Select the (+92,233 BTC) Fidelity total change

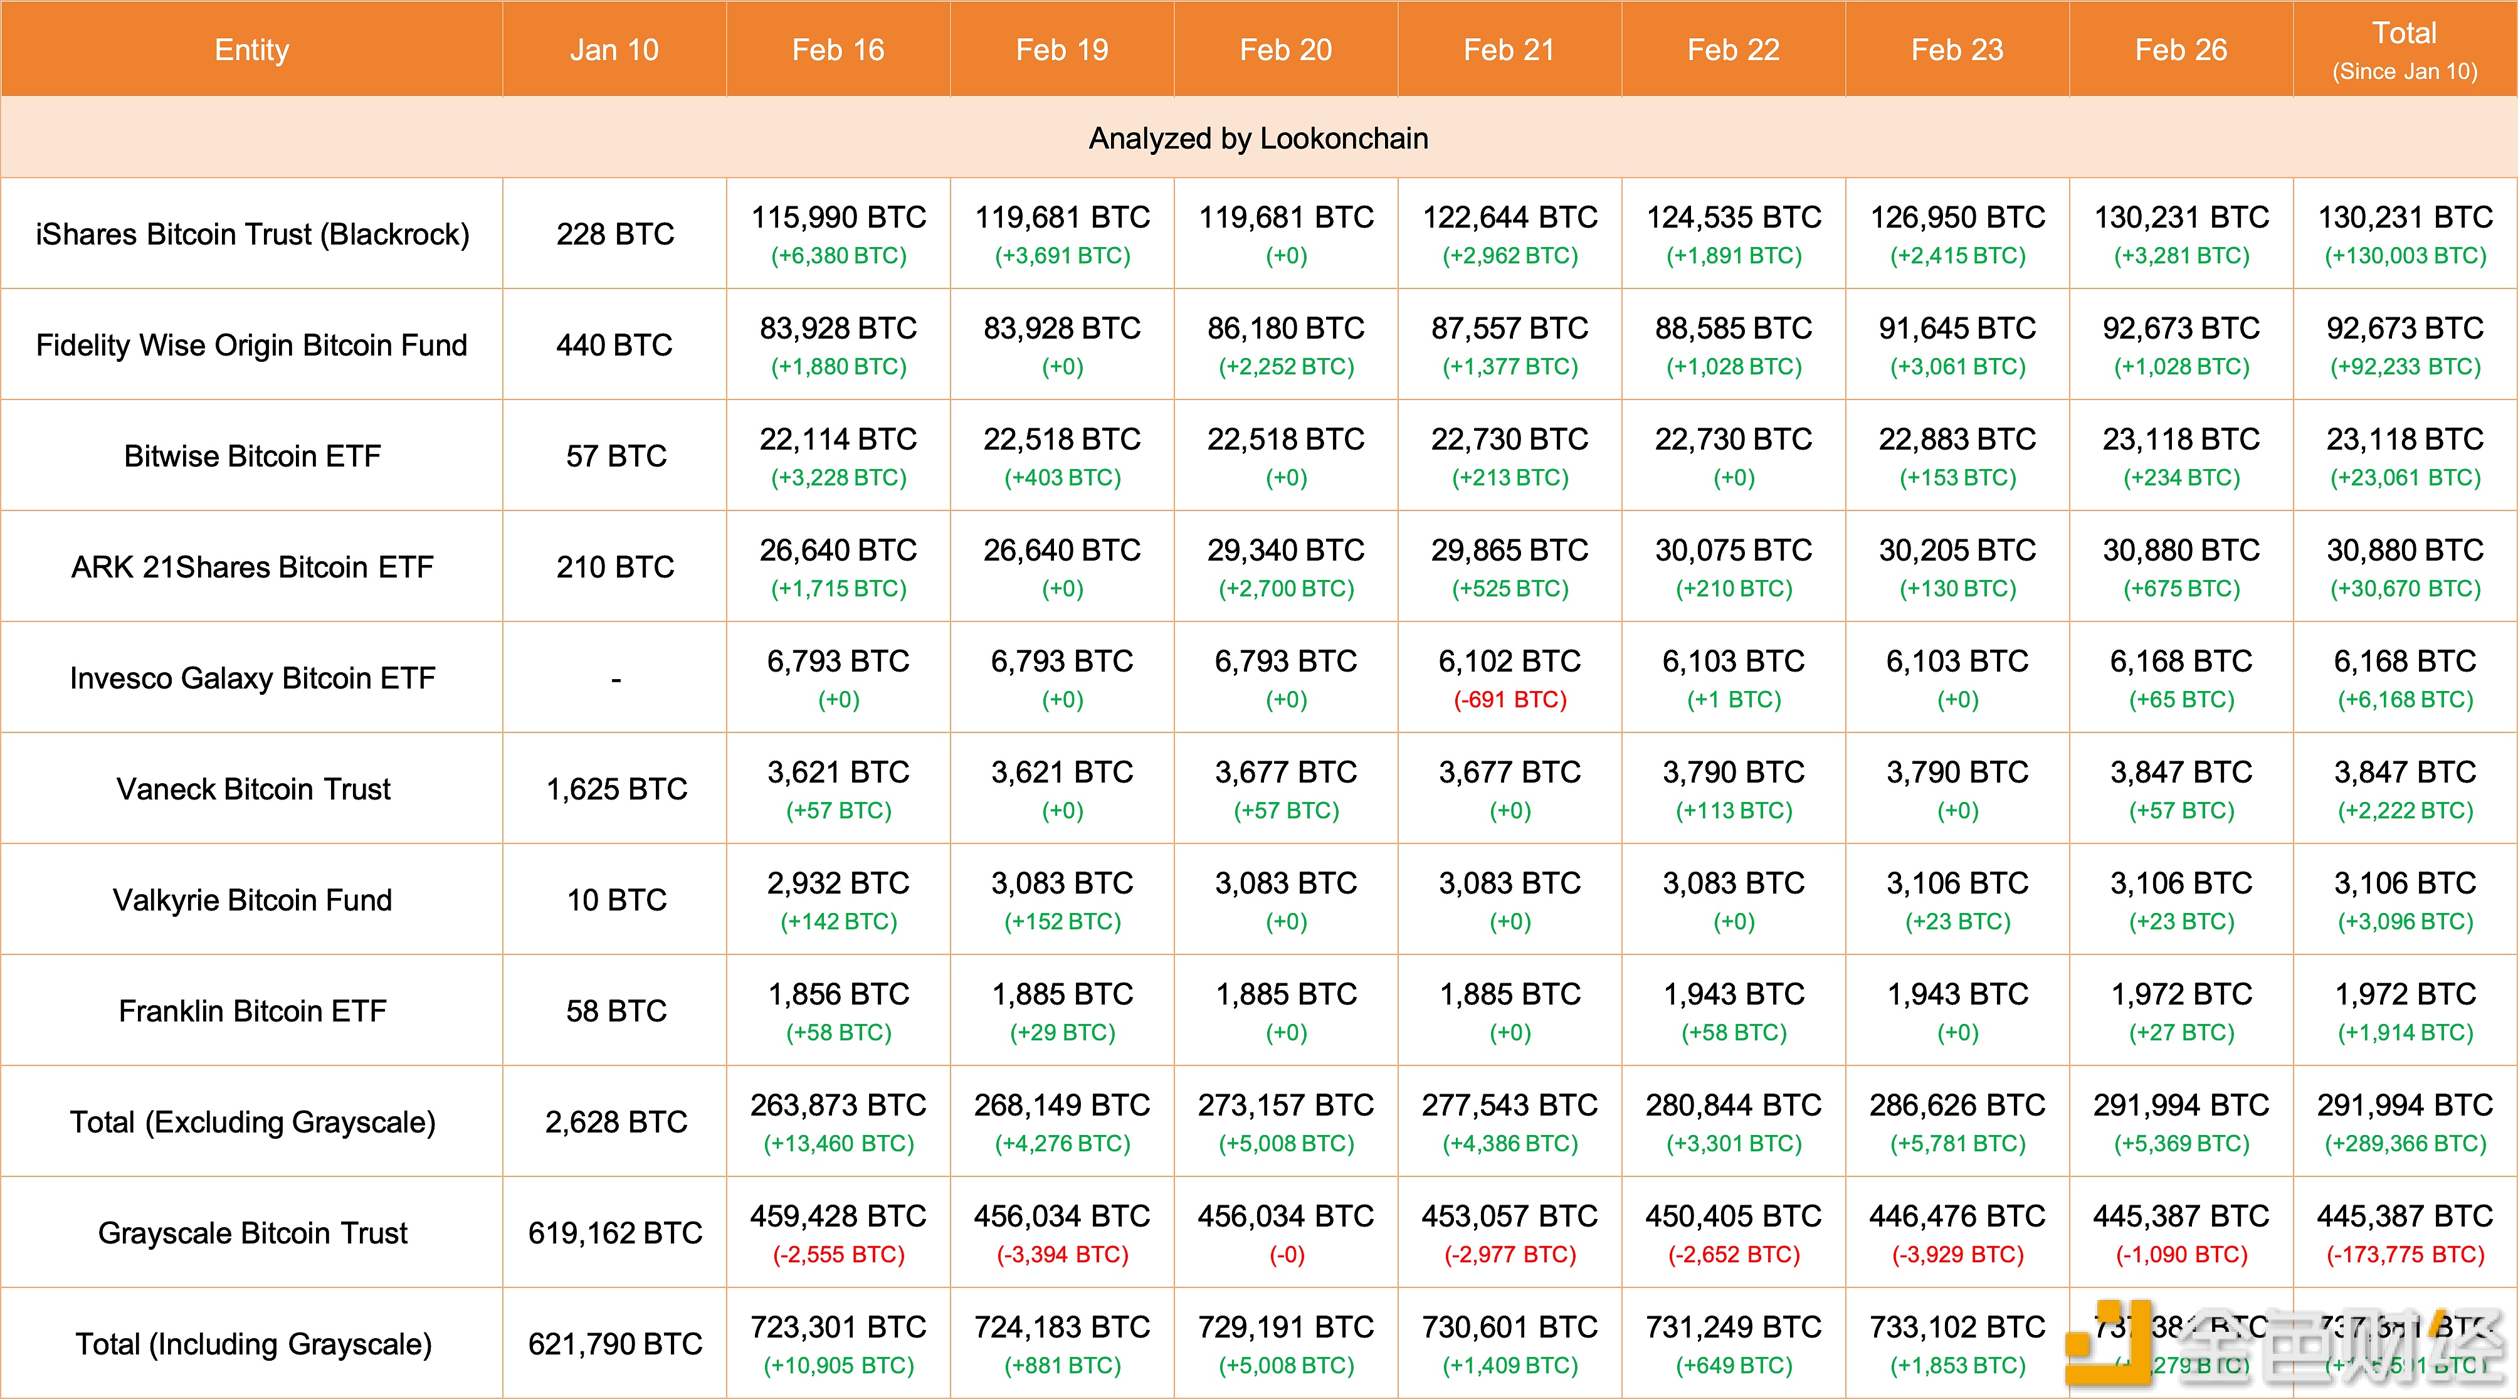pos(2405,367)
